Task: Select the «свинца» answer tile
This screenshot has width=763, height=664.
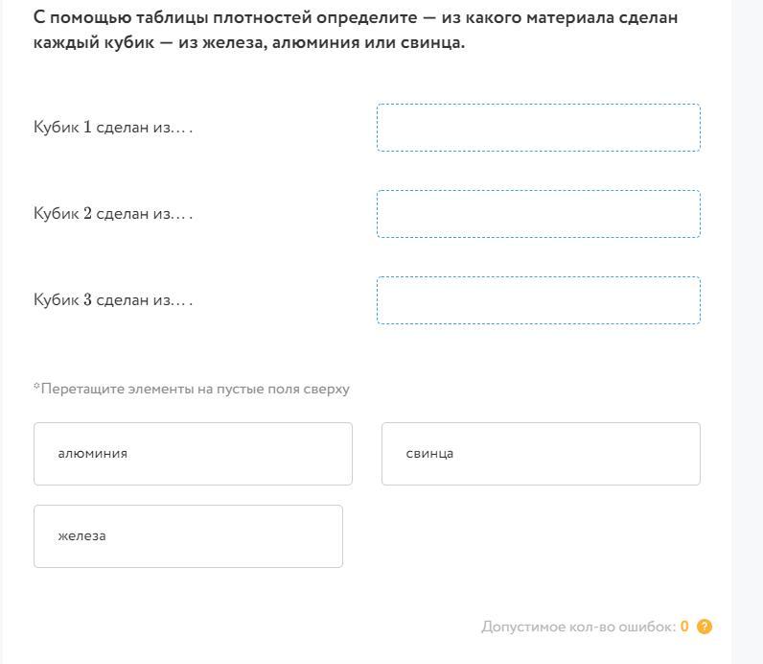Action: click(541, 454)
